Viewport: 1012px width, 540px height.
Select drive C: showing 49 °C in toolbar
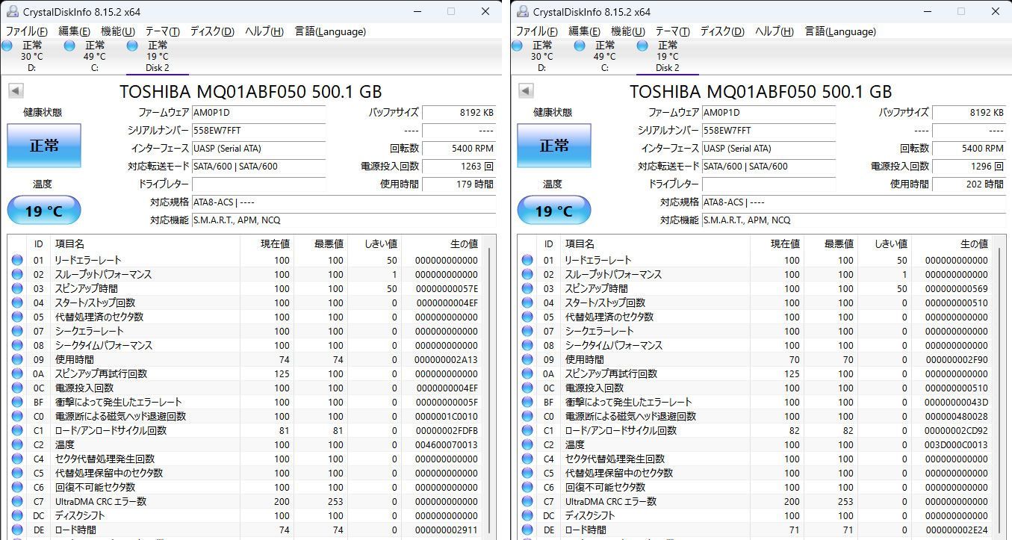pos(94,55)
